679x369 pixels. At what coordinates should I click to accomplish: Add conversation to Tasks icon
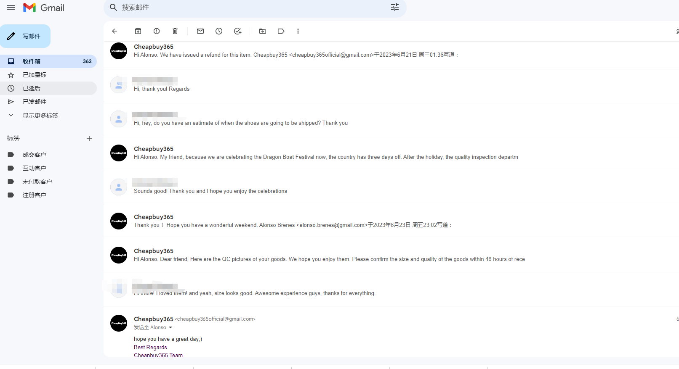(x=237, y=31)
